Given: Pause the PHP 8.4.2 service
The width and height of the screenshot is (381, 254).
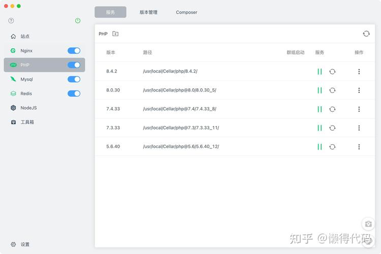Looking at the screenshot, I should click(320, 72).
